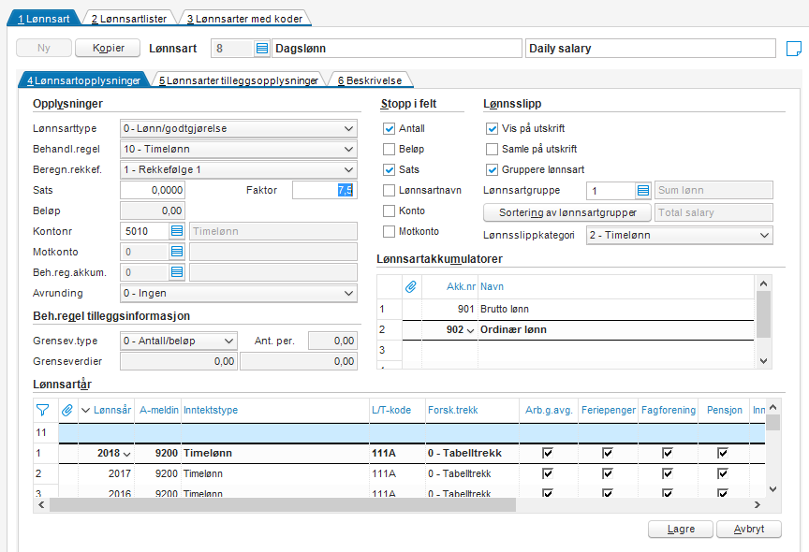Enable the Samle på utskrift checkbox
The image size is (809, 552).
tap(493, 150)
